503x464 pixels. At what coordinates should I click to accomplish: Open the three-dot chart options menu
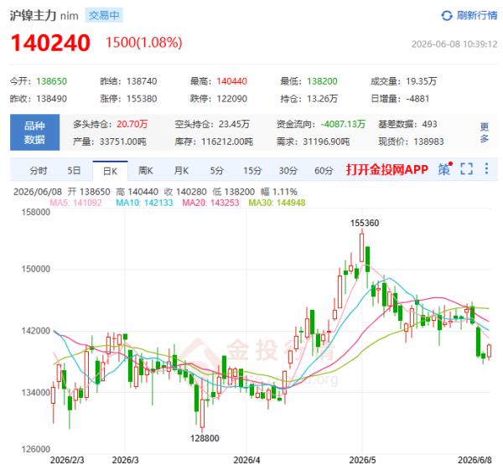(x=486, y=168)
